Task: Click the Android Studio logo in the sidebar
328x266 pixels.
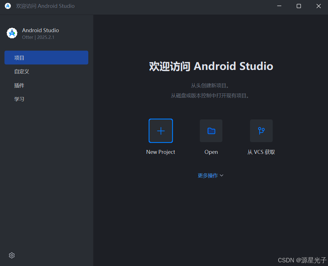Action: 12,33
